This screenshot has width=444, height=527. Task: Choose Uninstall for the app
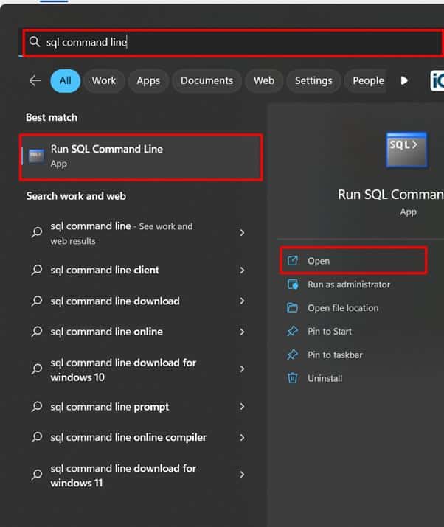tap(325, 378)
